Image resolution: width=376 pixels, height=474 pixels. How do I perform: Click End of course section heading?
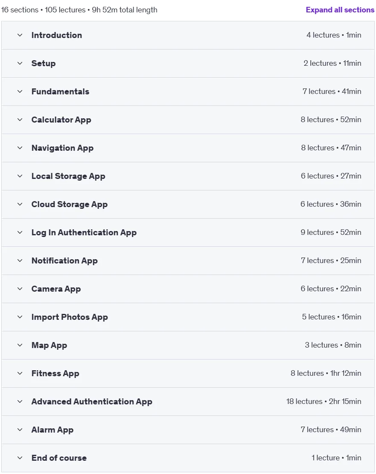59,458
